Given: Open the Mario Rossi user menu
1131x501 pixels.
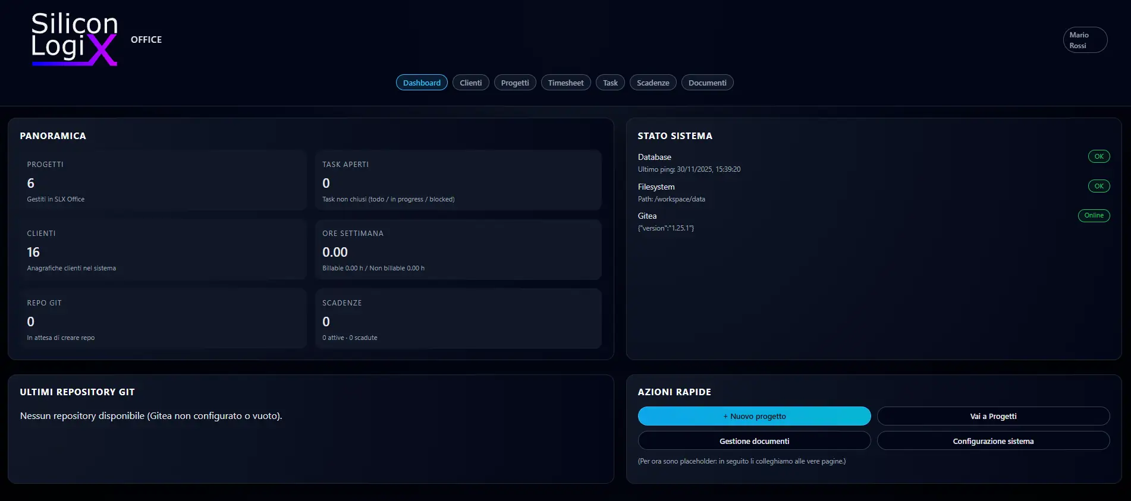Looking at the screenshot, I should click(1085, 40).
